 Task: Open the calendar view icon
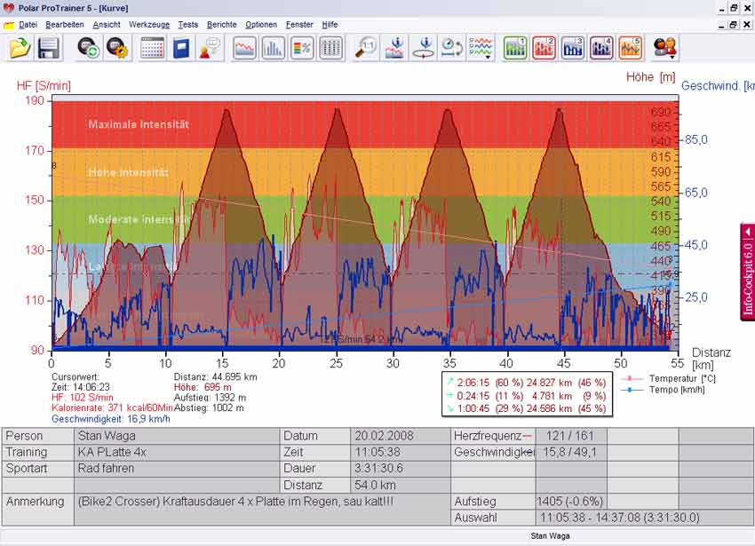(153, 48)
